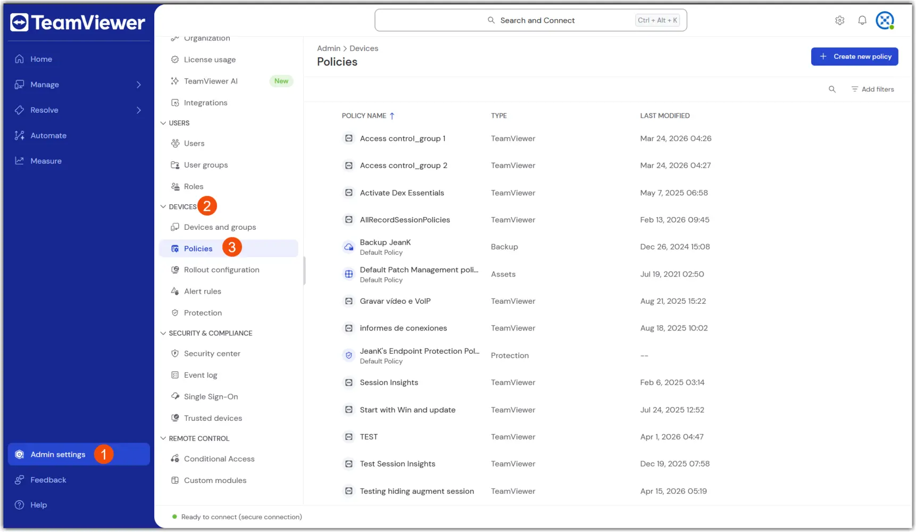Open Event log
916x532 pixels.
229,375
